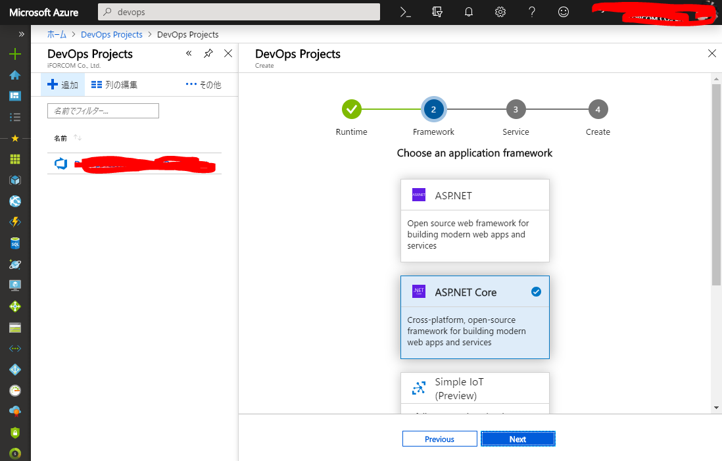Collapse the DevOps Projects list blade
This screenshot has width=722, height=461.
pyautogui.click(x=189, y=53)
